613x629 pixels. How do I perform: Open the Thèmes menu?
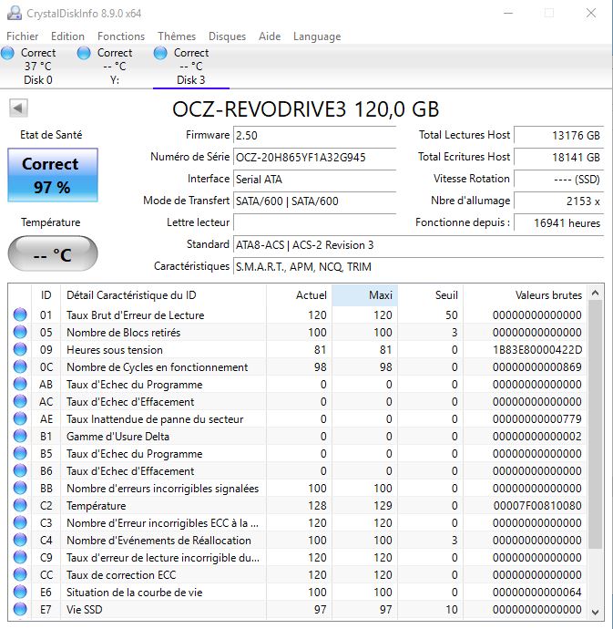coord(177,36)
